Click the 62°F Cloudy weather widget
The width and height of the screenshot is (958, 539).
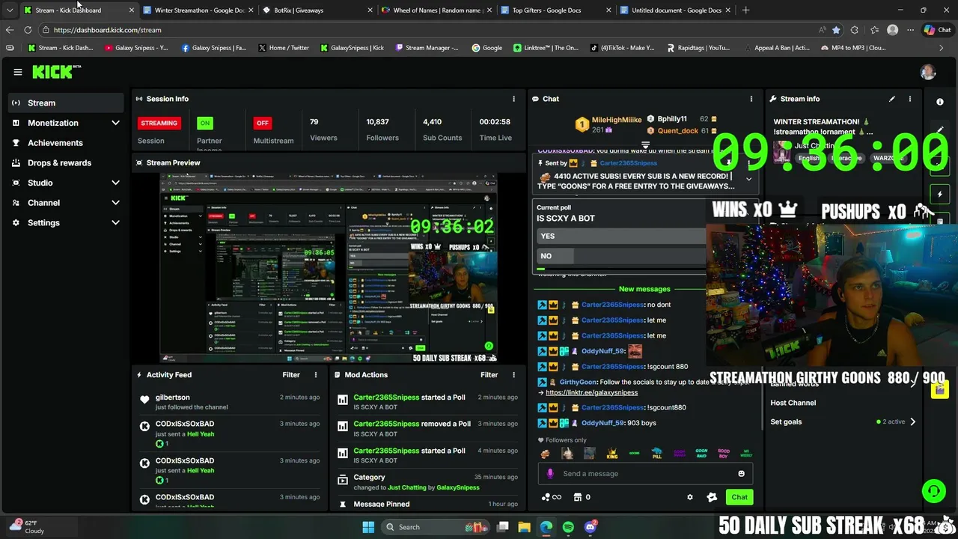(x=28, y=527)
